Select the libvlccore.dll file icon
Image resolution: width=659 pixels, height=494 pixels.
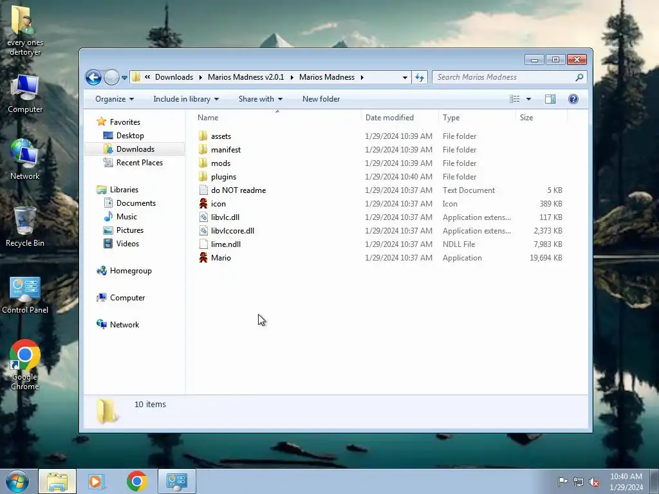(x=203, y=230)
